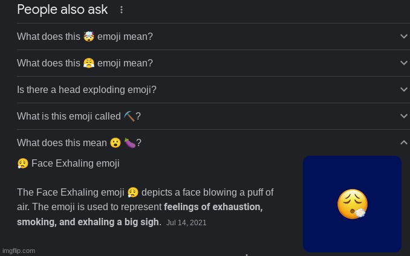Collapse the expanded eggplant question chevron

[x=404, y=142]
